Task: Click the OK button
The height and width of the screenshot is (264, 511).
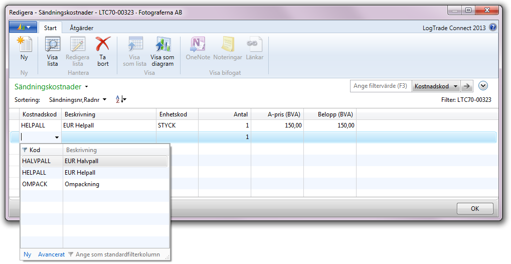Action: [x=475, y=208]
